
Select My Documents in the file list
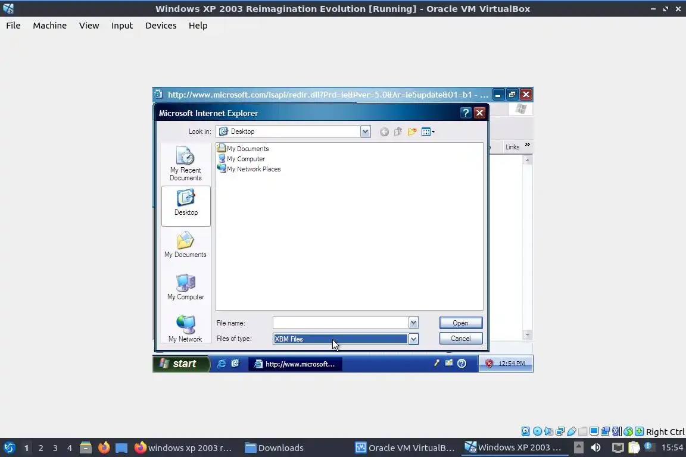(x=243, y=149)
